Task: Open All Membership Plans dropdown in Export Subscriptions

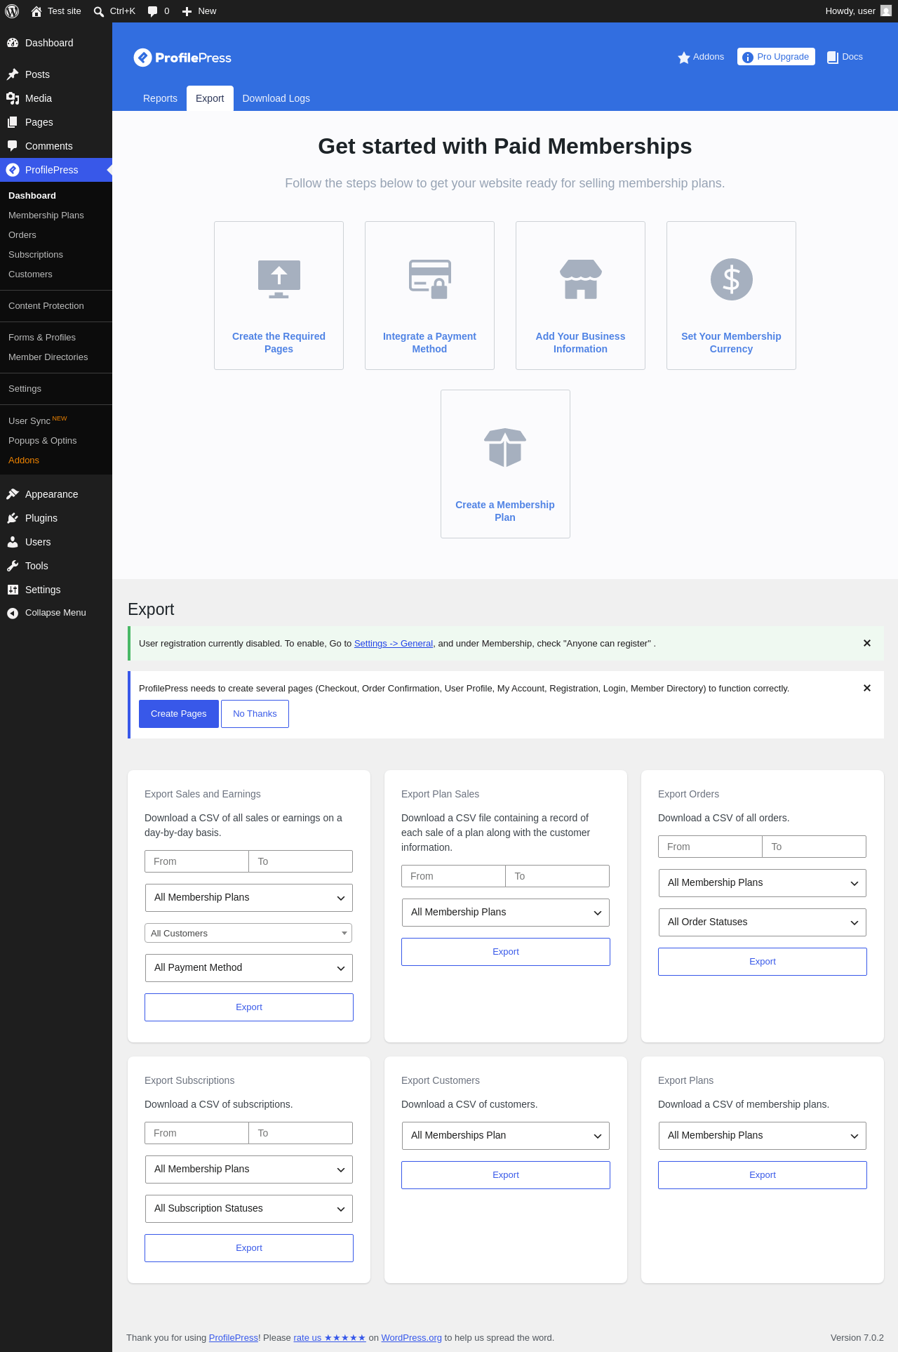Action: coord(249,1169)
